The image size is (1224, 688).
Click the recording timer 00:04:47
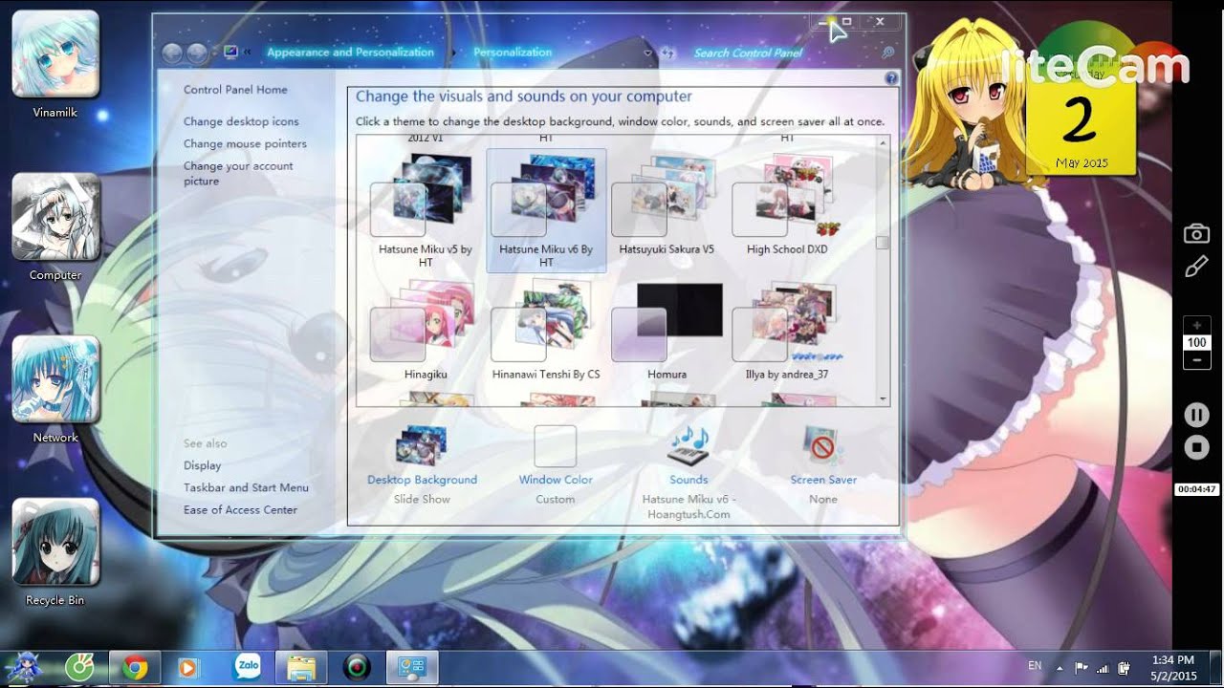pos(1197,489)
